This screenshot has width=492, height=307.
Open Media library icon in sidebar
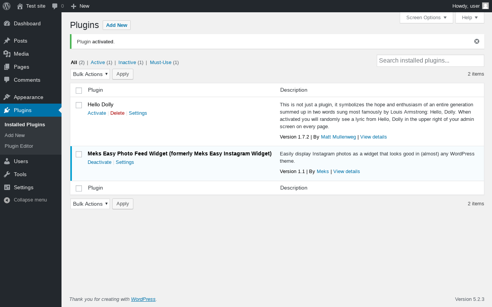click(x=7, y=54)
